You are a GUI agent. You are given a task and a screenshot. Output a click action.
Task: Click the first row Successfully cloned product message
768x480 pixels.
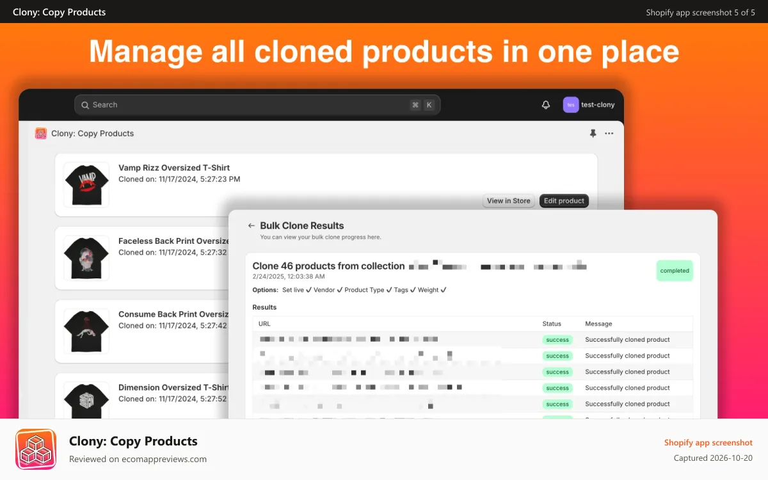click(x=627, y=340)
